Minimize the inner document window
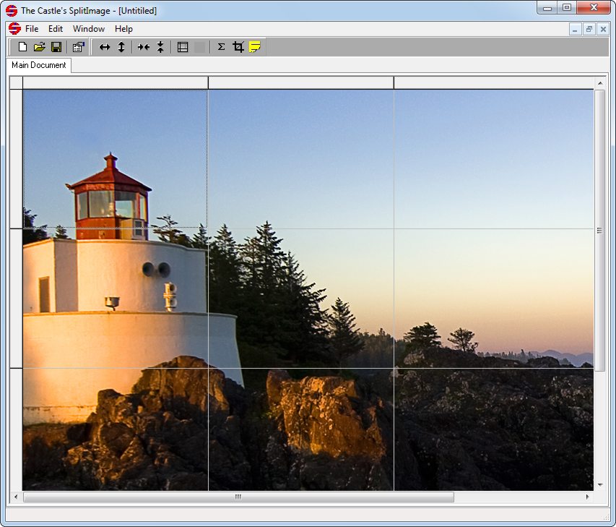This screenshot has width=616, height=527. tap(575, 29)
